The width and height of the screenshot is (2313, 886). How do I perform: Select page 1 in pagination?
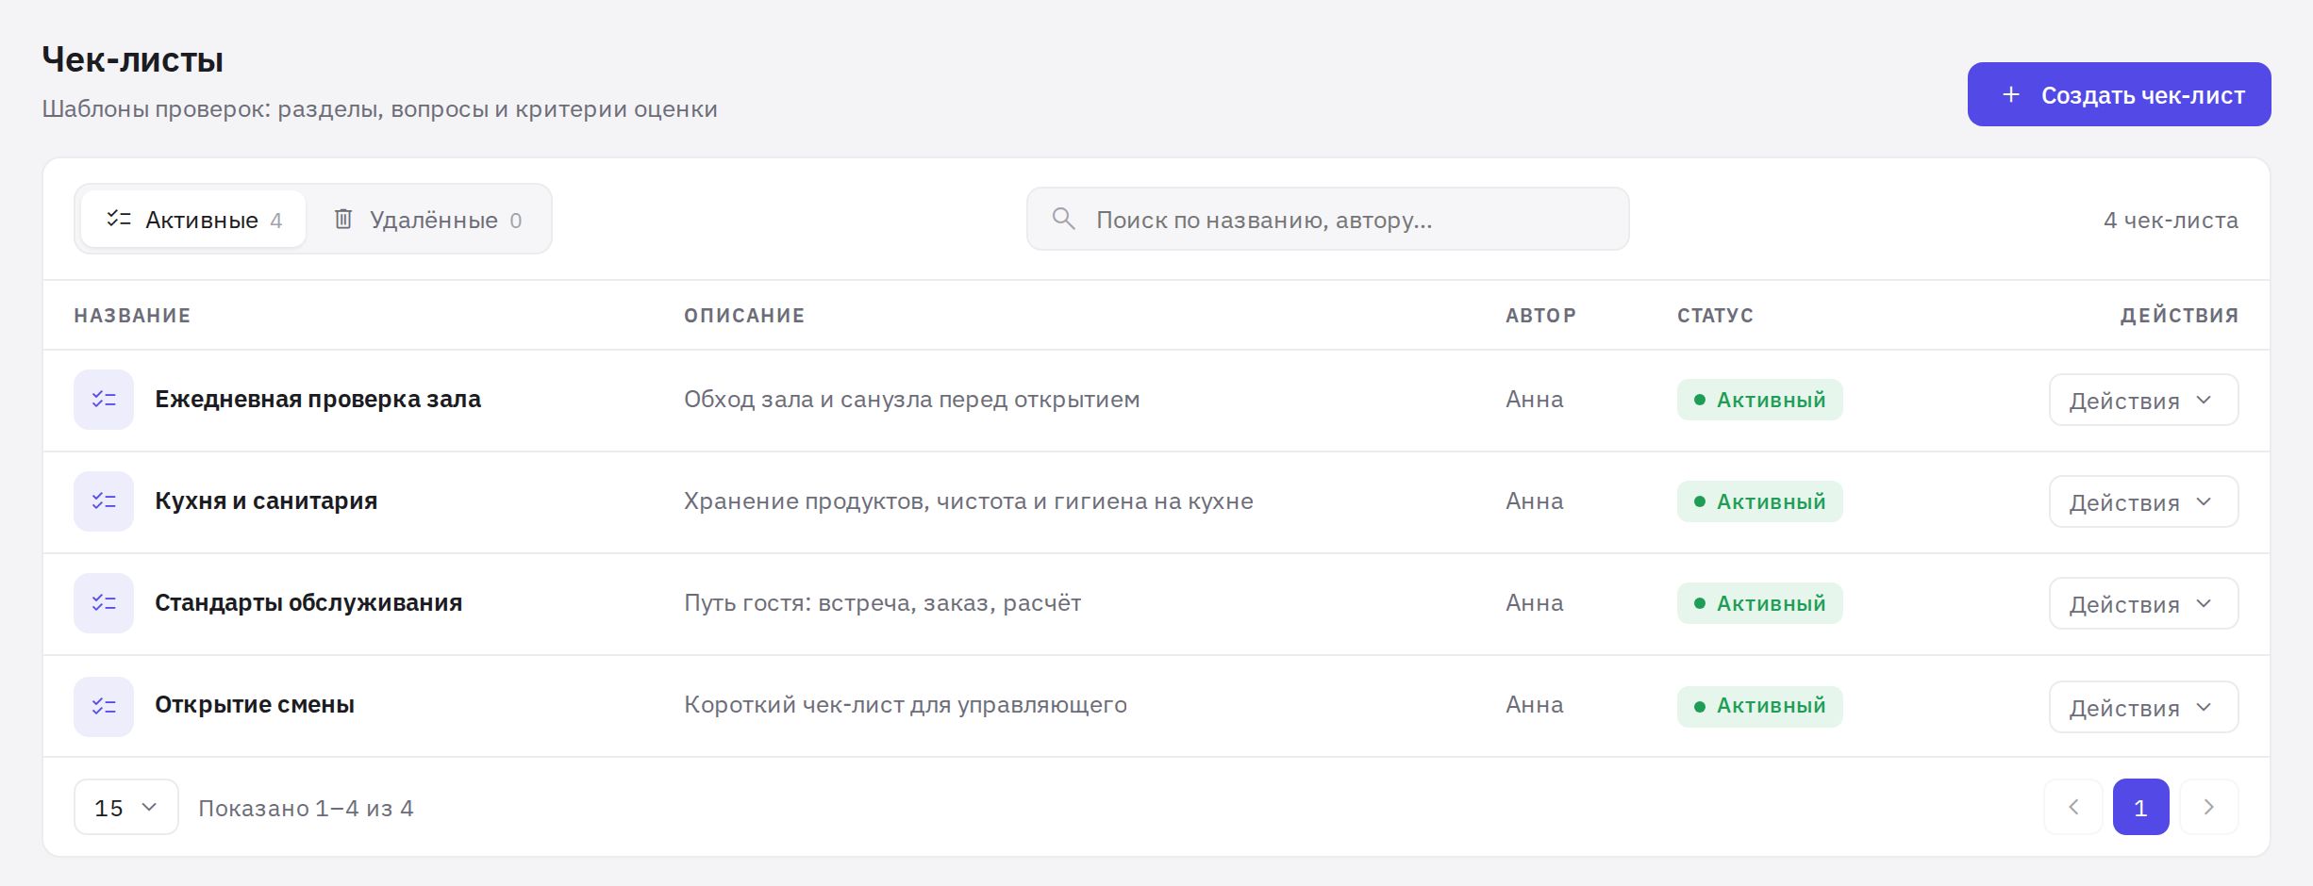coord(2140,807)
